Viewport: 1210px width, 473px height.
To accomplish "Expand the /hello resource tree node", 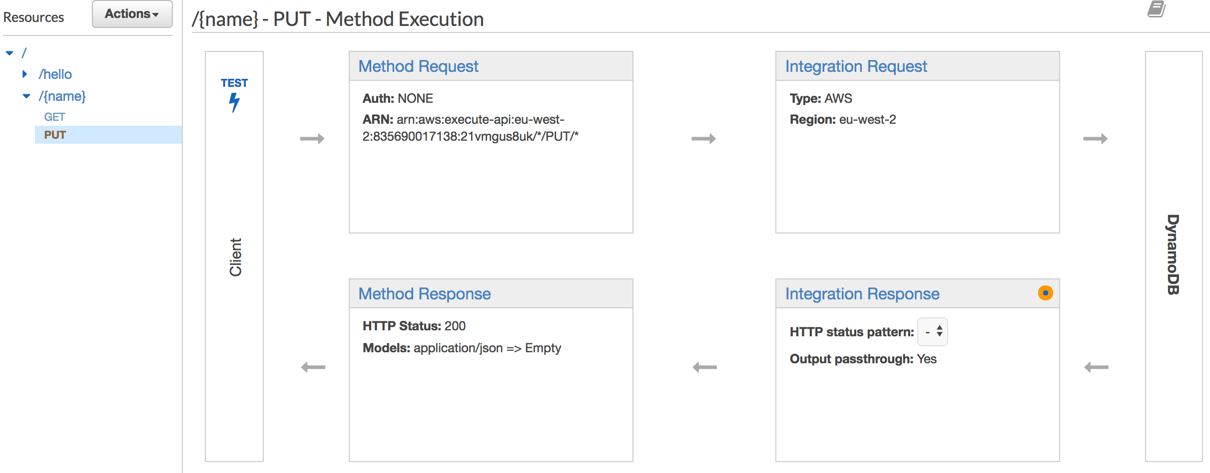I will pyautogui.click(x=25, y=74).
